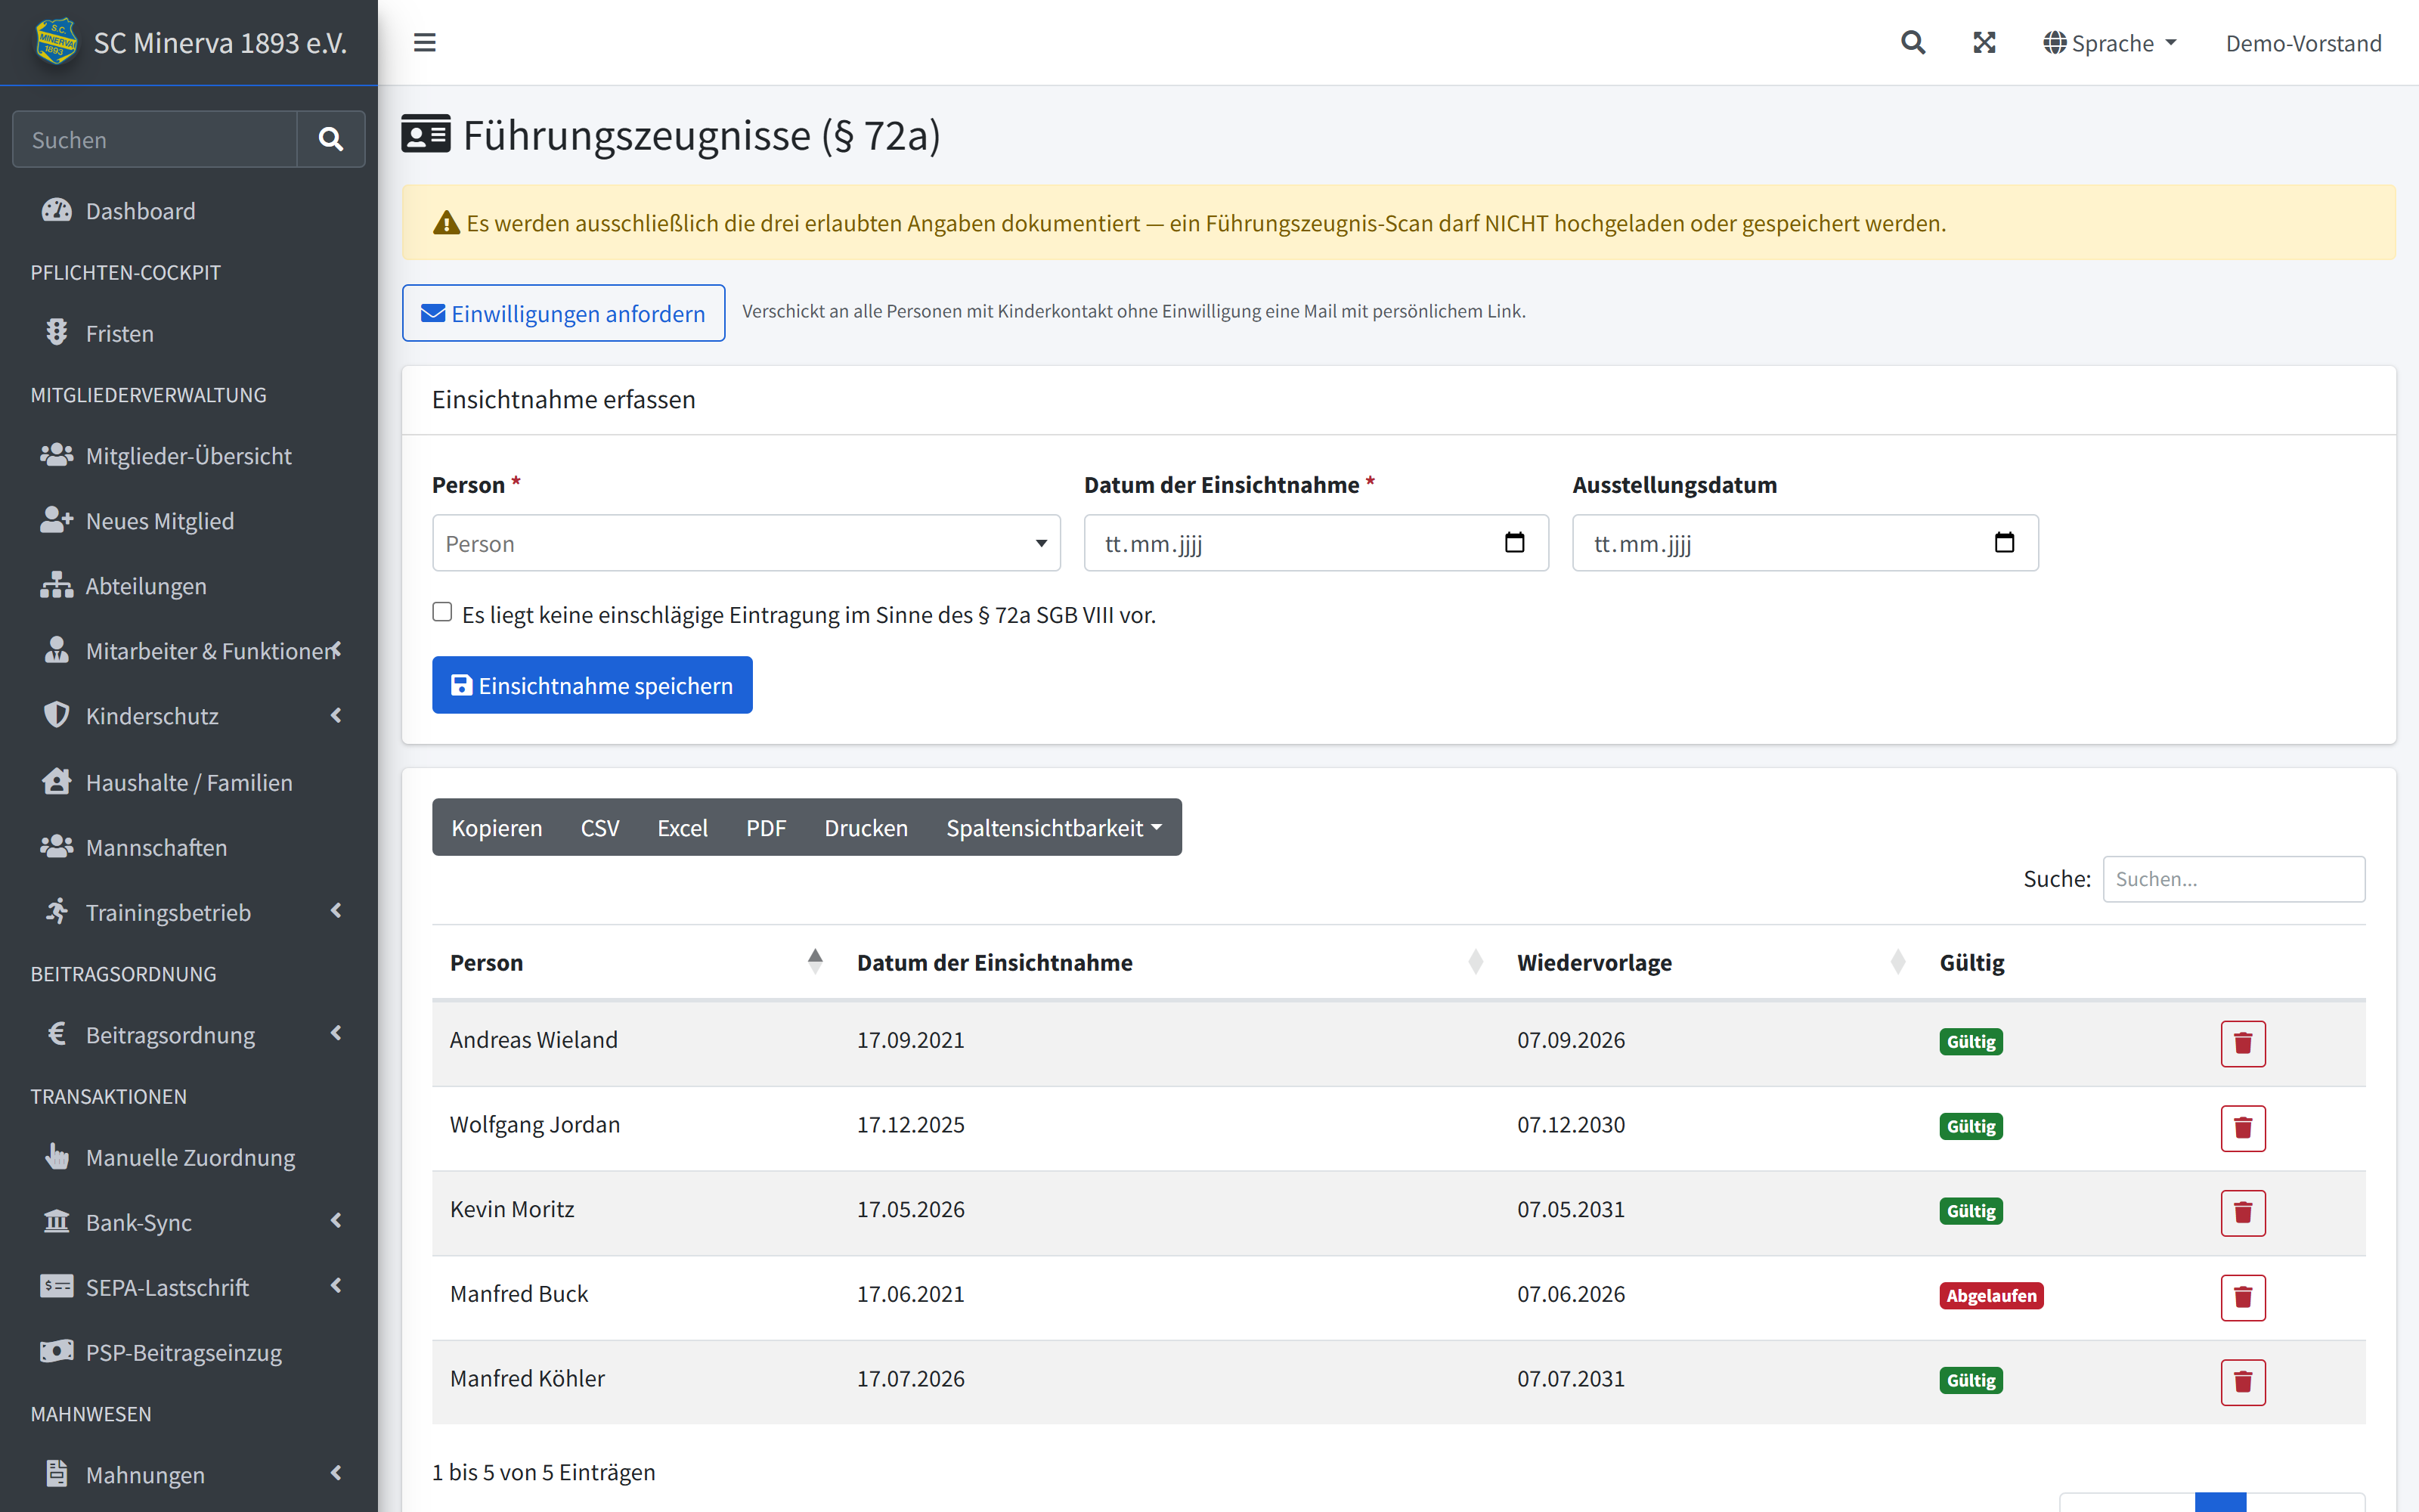Export the table as PDF

point(766,827)
